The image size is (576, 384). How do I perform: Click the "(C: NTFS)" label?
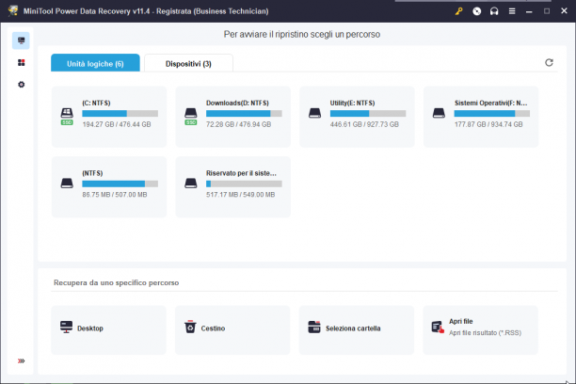click(x=96, y=103)
